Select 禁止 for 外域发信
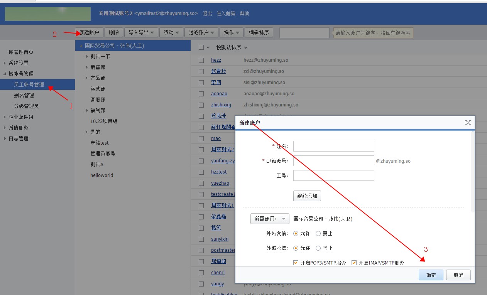Image resolution: width=487 pixels, height=295 pixels. tap(318, 233)
